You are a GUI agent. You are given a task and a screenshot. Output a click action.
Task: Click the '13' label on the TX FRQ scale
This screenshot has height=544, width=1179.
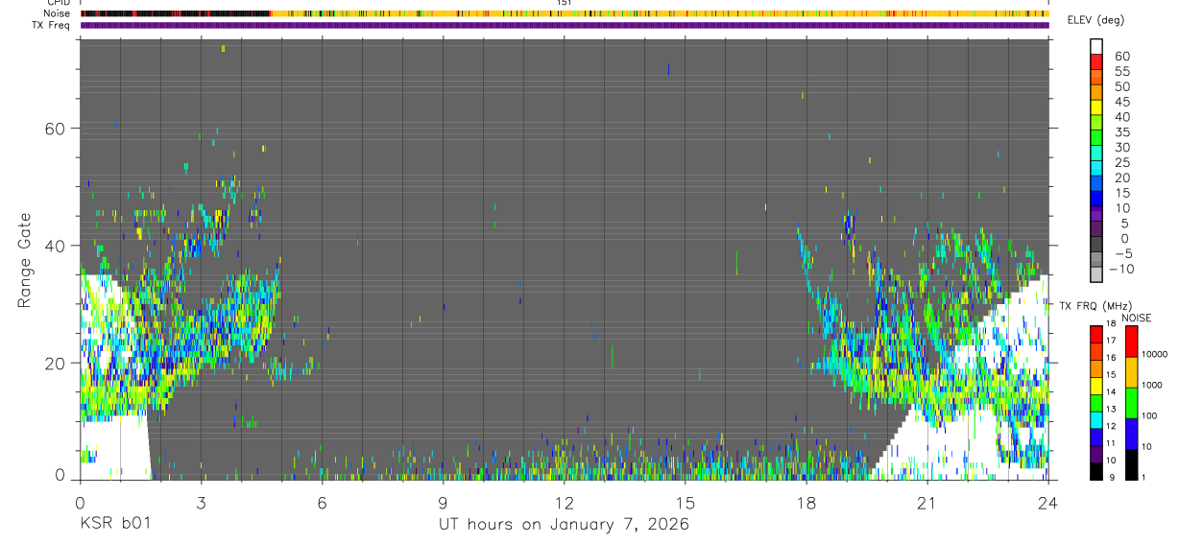pos(1111,410)
